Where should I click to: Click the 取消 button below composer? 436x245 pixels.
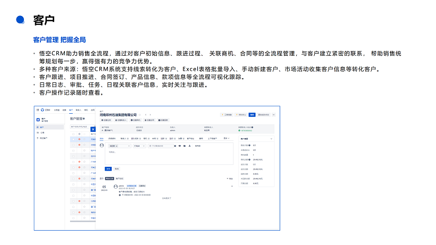point(117,168)
